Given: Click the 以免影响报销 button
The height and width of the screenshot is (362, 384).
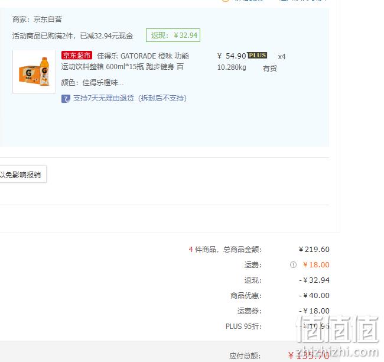Looking at the screenshot, I should (23, 174).
